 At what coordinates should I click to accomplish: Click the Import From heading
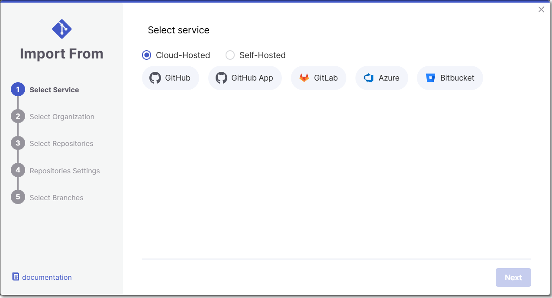click(x=61, y=54)
